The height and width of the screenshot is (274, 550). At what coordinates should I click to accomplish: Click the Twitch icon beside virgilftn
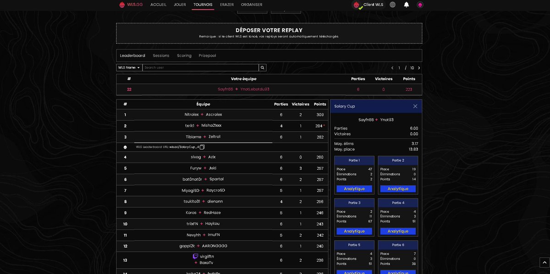(196, 257)
